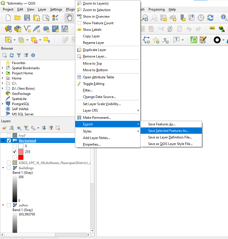Choose Save as Layer Definition File...
Screen dimensions: 228x239
pyautogui.click(x=171, y=137)
